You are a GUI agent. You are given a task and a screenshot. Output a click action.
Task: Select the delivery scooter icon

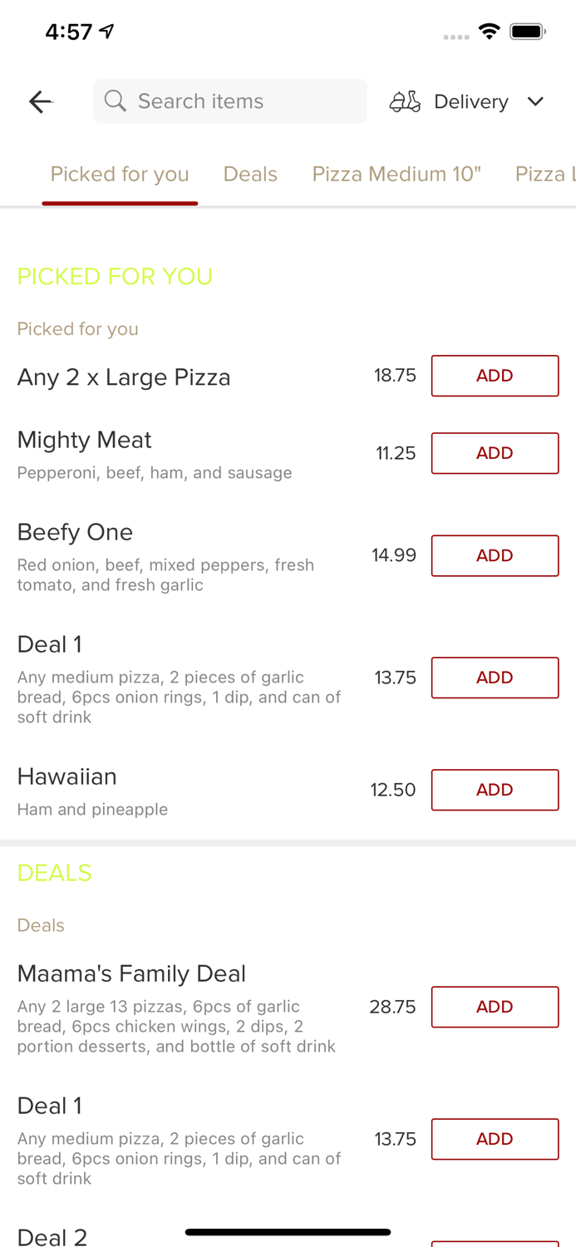405,101
